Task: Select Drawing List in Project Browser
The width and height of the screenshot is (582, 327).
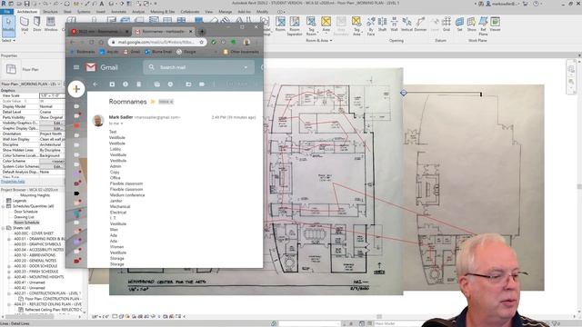Action: (x=25, y=217)
